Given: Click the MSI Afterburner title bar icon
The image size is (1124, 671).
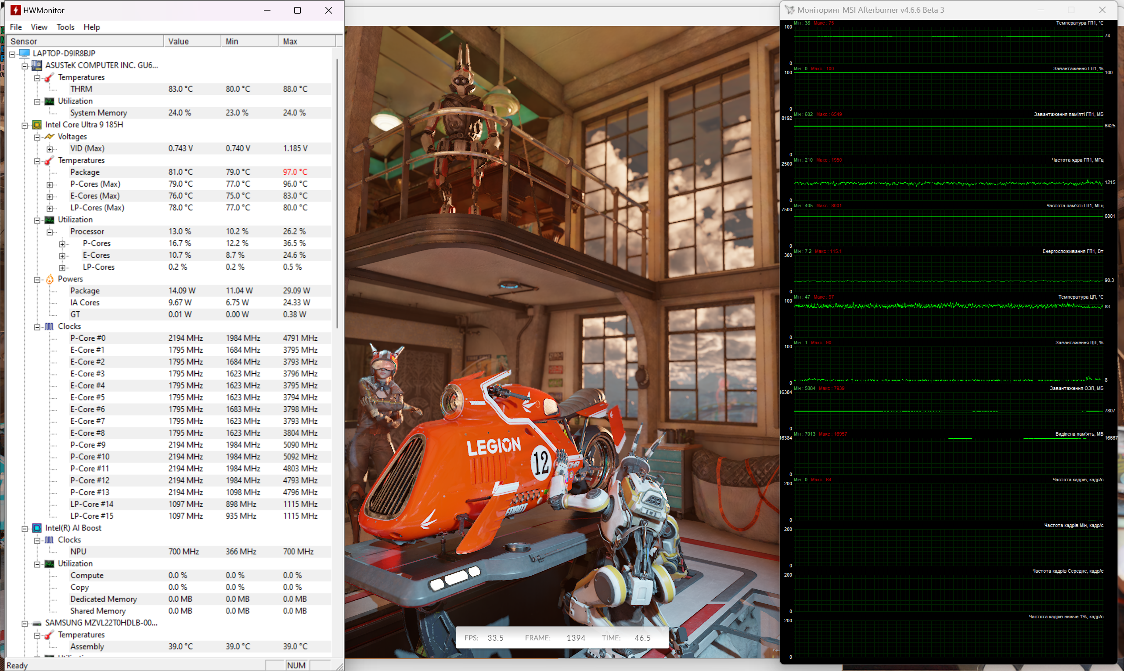Looking at the screenshot, I should click(x=789, y=10).
